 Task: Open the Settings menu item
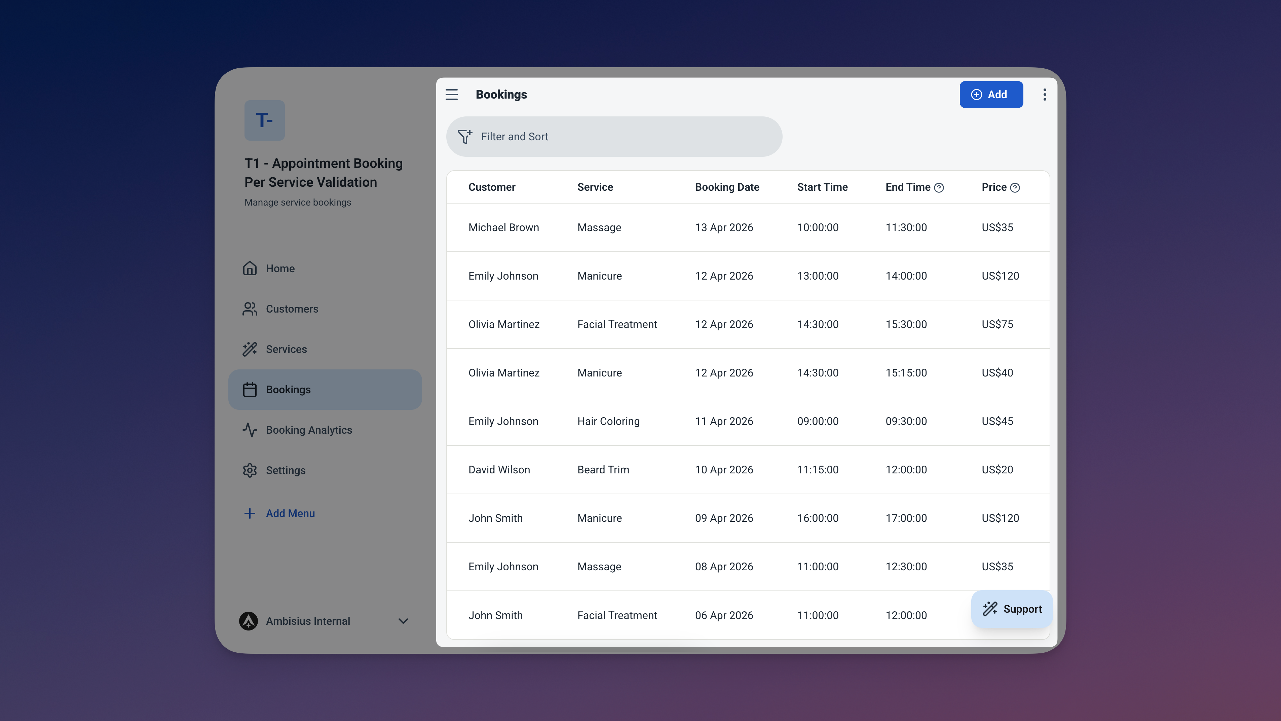[x=286, y=470]
